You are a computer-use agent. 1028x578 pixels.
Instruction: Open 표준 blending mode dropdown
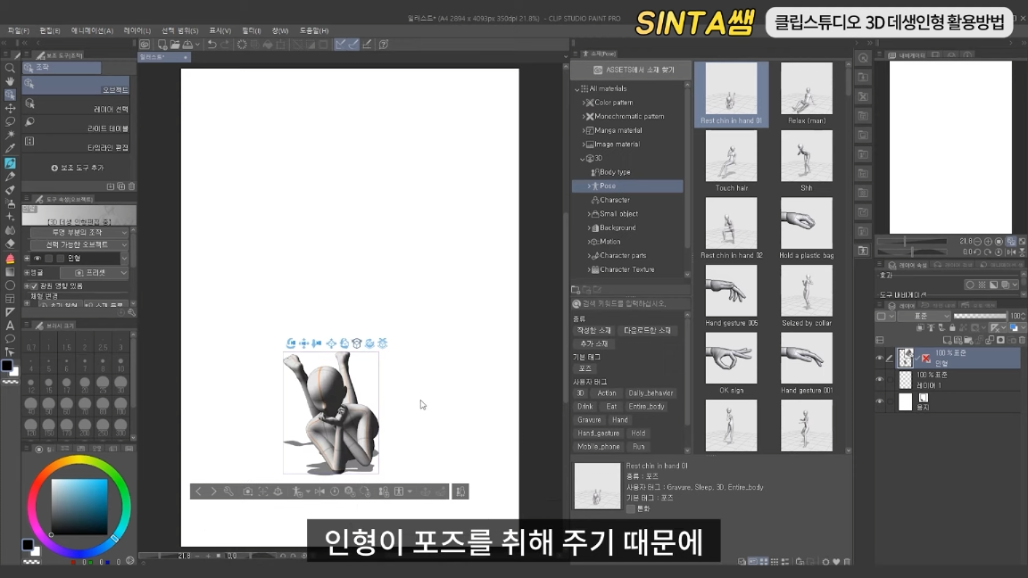pos(924,316)
